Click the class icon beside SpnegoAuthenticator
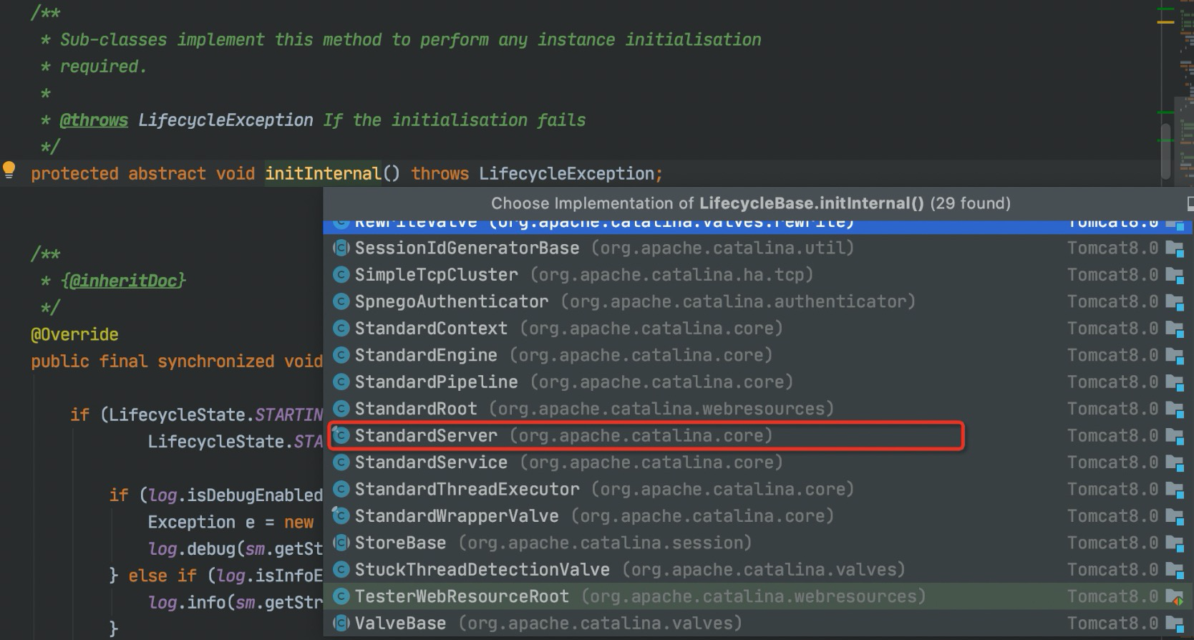The height and width of the screenshot is (640, 1194). point(341,301)
